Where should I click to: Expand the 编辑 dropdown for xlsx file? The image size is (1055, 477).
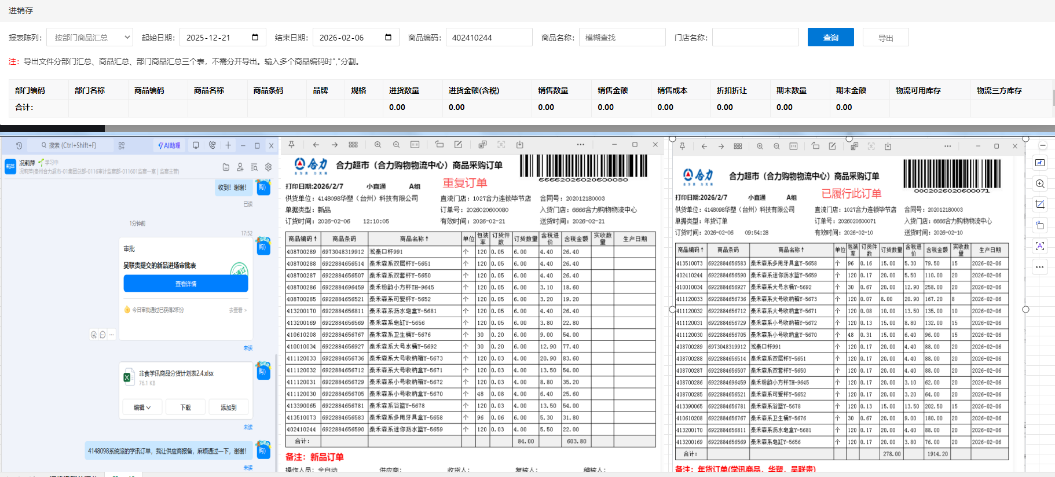142,408
